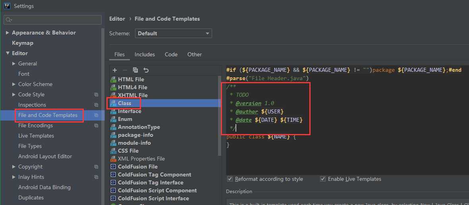
Task: Select the CSS File template name
Action: point(128,151)
